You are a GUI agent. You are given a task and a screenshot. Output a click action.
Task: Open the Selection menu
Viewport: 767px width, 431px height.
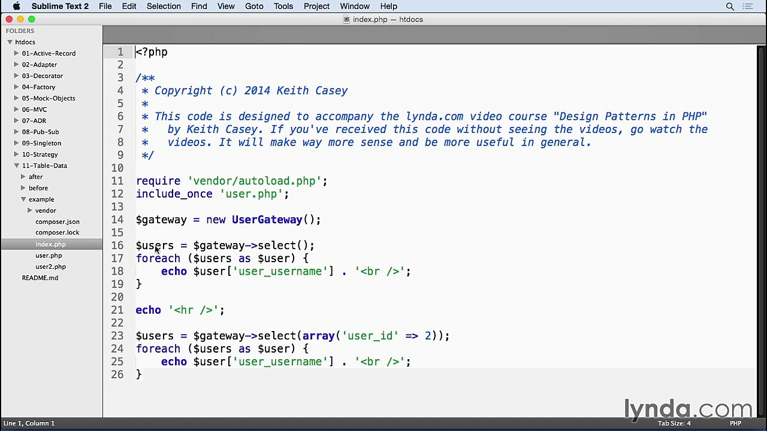(x=164, y=6)
